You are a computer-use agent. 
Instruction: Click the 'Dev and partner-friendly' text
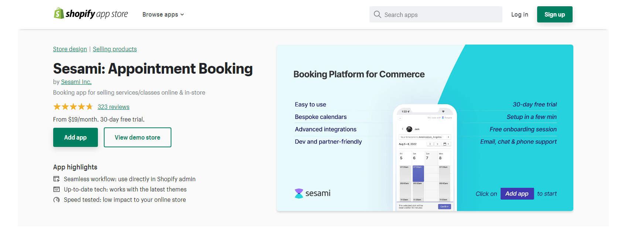click(x=328, y=142)
